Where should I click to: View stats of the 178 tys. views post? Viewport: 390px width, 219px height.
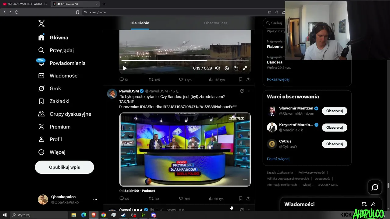pos(217,80)
